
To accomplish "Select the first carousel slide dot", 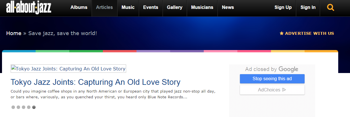I will 13,107.
